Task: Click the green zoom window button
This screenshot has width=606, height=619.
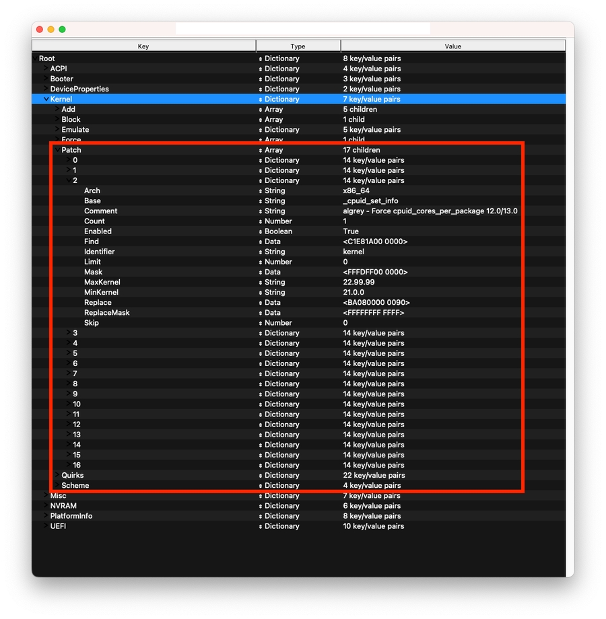Action: (x=62, y=30)
